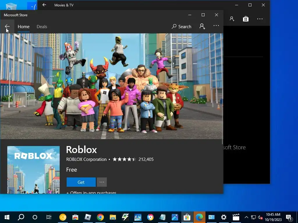The width and height of the screenshot is (298, 223).
Task: Click the Get button for Roblox
Action: [x=81, y=182]
